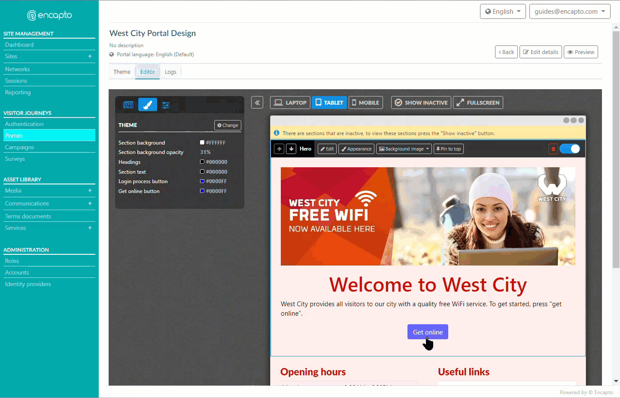Click the Edit details button
Screen dimensions: 620x398
[541, 52]
